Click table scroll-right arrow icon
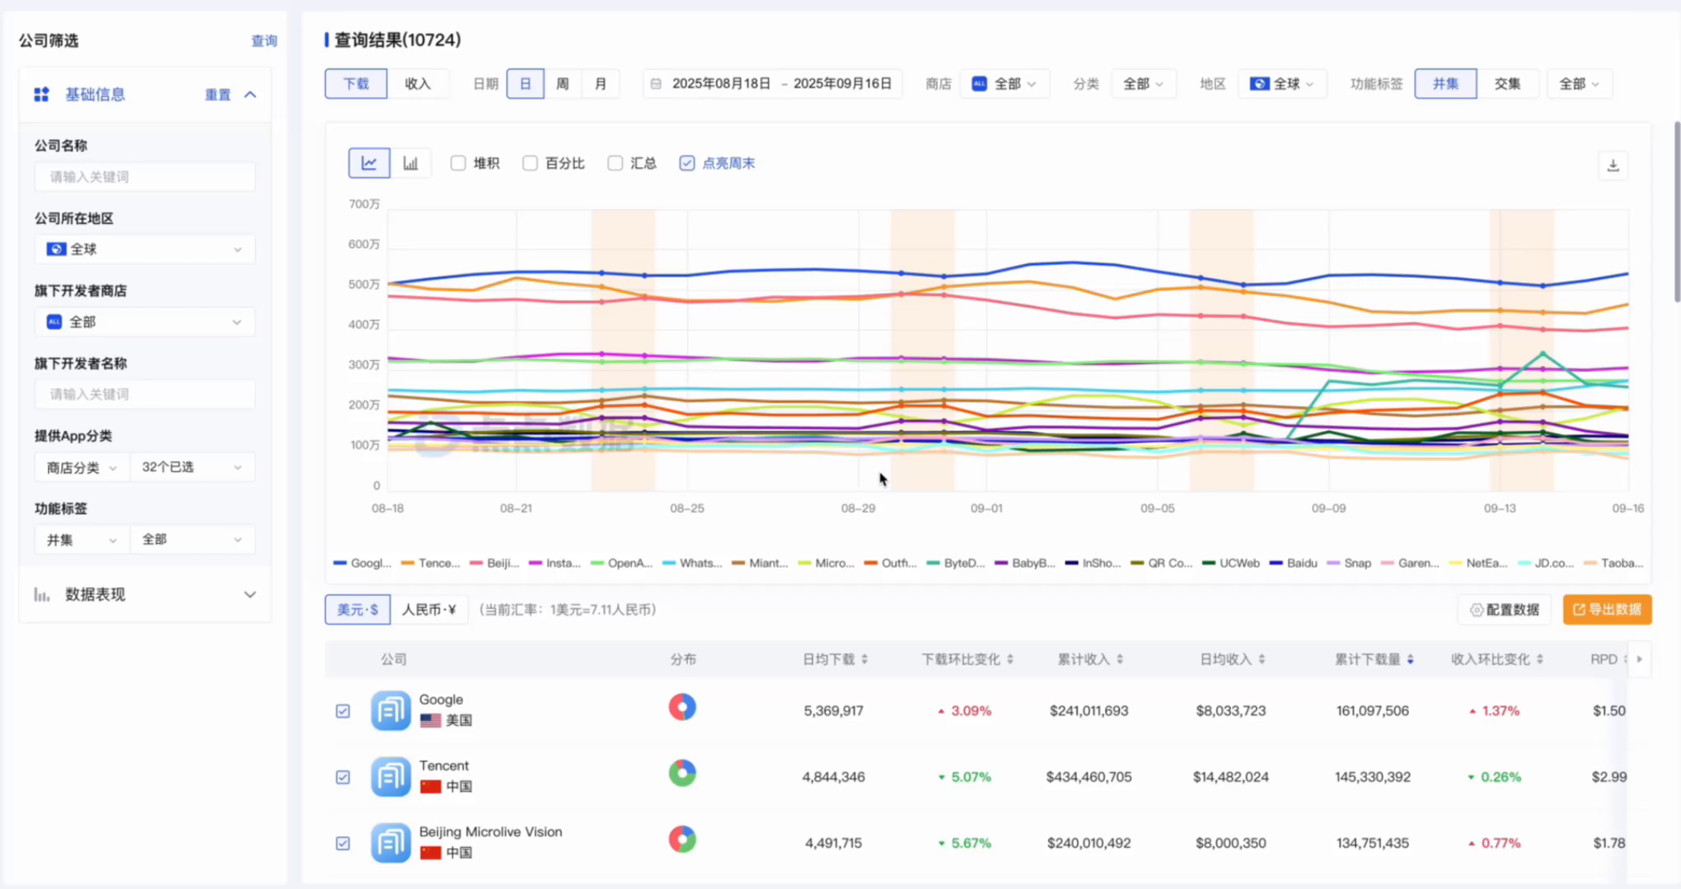 point(1639,659)
